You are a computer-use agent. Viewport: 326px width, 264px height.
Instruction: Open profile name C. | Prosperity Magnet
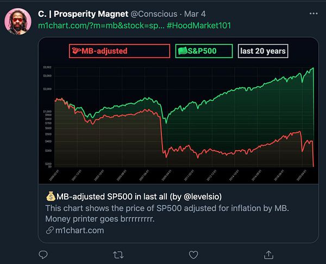click(82, 12)
